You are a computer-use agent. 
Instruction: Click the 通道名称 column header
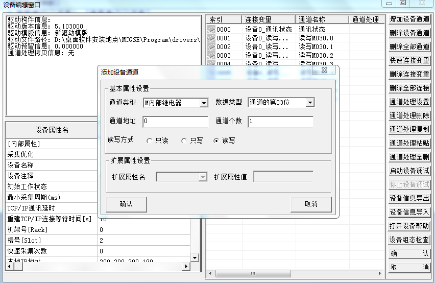click(x=323, y=20)
